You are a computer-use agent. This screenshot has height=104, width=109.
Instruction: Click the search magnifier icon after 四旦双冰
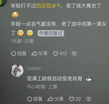tap(58, 5)
